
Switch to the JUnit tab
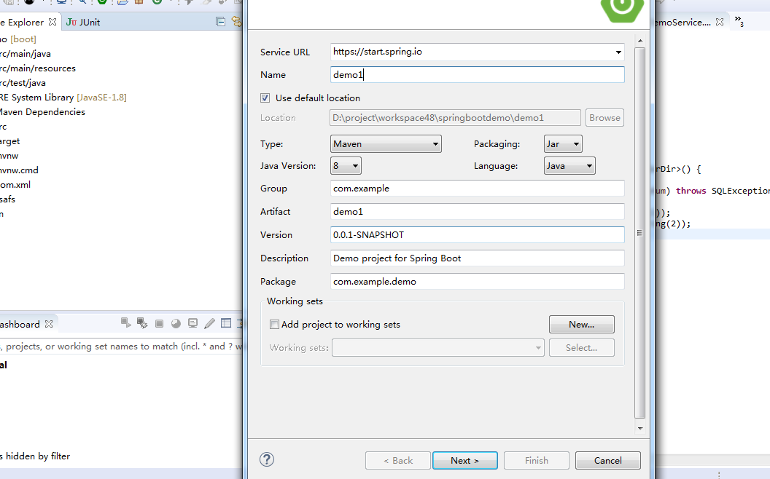point(83,22)
